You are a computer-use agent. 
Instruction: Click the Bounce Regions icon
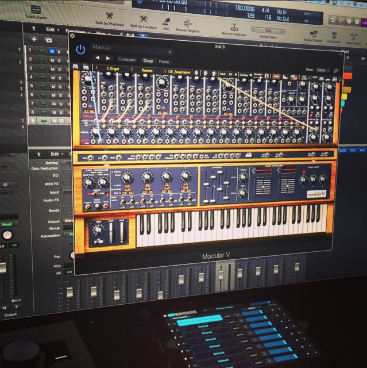tap(187, 24)
